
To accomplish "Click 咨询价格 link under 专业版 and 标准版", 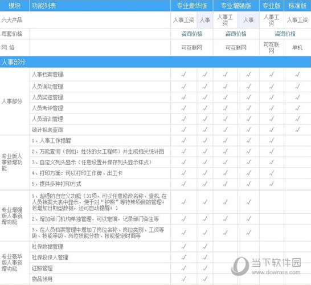I will pos(285,34).
